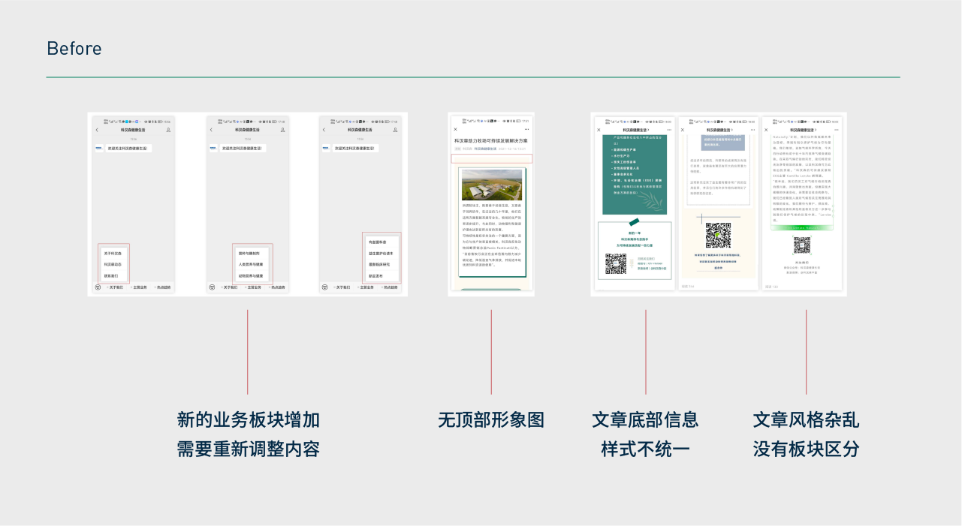
Task: Close the 科汉森助力牧场 article with X icon
Action: click(455, 129)
